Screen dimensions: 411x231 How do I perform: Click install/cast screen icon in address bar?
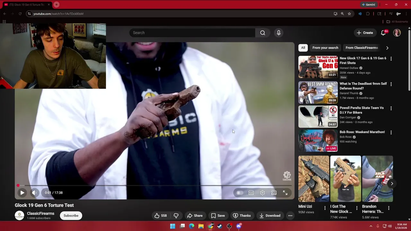coord(336,14)
